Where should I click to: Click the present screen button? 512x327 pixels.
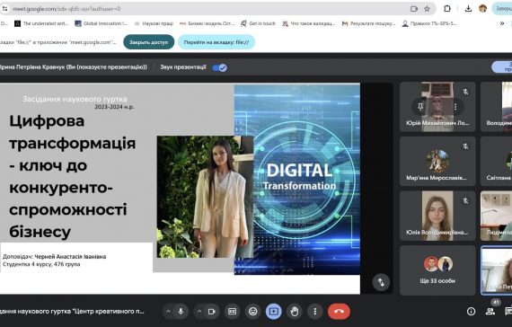point(274,312)
